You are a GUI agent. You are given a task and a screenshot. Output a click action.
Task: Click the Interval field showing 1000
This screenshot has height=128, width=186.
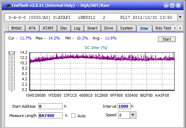(x=124, y=106)
